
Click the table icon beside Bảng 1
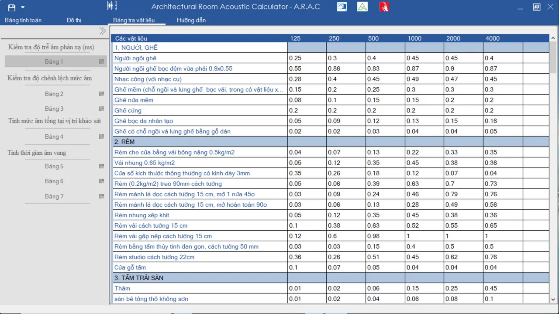(101, 61)
